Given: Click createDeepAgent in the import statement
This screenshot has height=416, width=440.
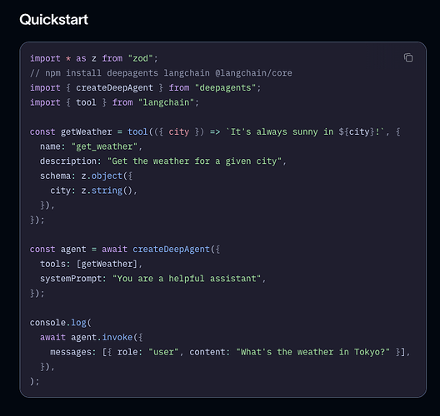Looking at the screenshot, I should 114,87.
